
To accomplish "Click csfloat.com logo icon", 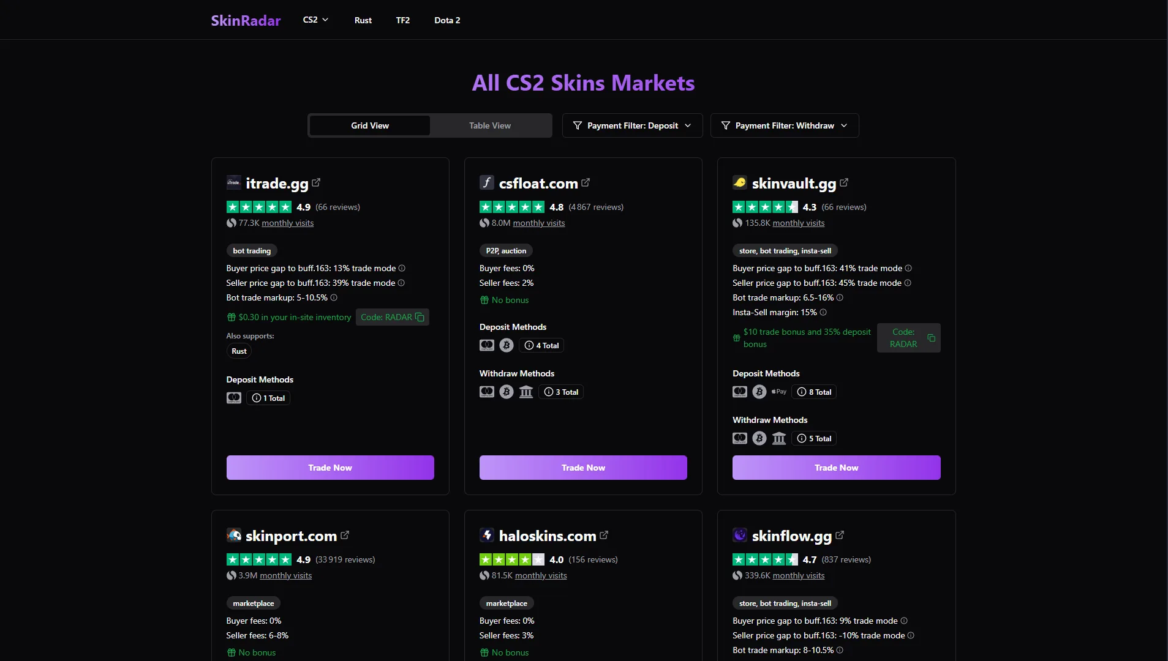I will click(487, 182).
